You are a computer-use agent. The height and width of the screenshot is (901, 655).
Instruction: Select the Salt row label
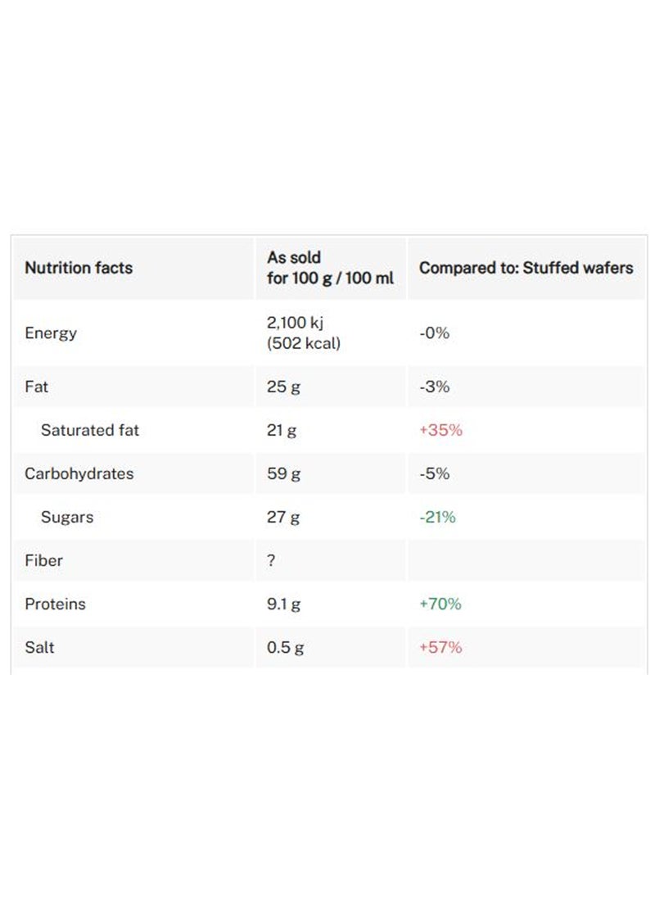pos(40,647)
